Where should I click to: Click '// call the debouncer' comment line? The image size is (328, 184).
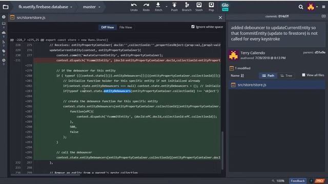[74, 152]
